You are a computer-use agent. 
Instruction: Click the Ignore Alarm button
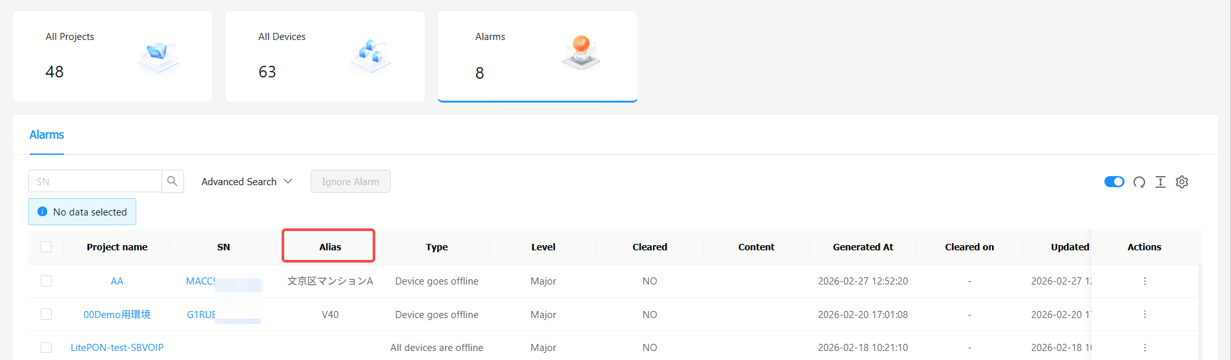[x=350, y=182]
